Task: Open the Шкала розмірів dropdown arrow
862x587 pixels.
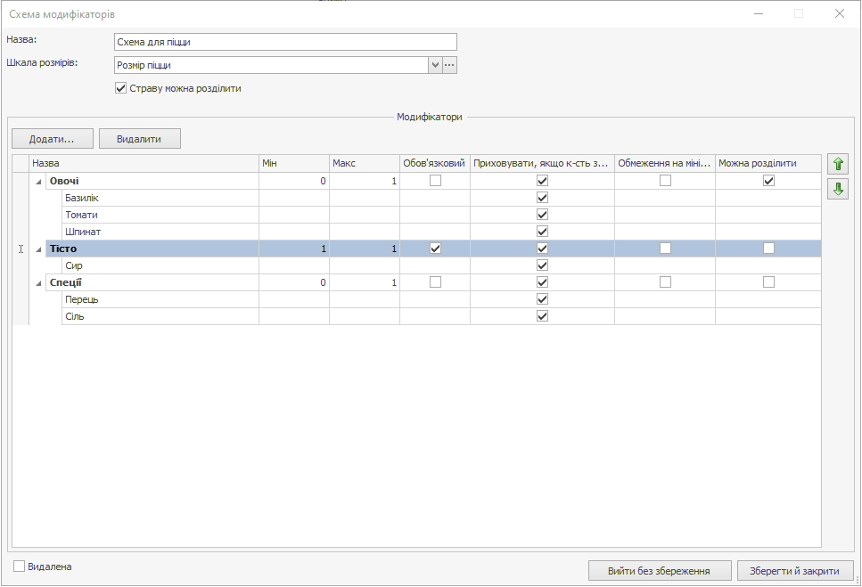Action: [435, 65]
